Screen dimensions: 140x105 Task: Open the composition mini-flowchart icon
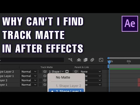pyautogui.click(x=70, y=60)
